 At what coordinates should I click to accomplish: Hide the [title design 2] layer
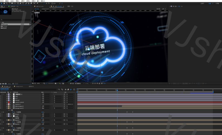(1, 106)
